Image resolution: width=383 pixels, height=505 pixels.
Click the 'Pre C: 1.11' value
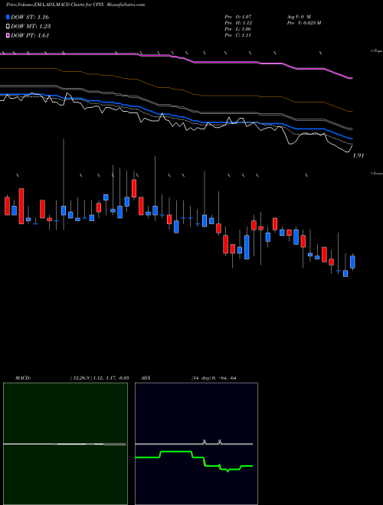point(238,35)
